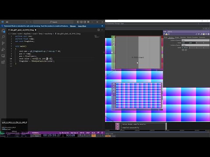
Task: Click the timecode display 00:25:55.27
Action: pyautogui.click(x=52, y=135)
